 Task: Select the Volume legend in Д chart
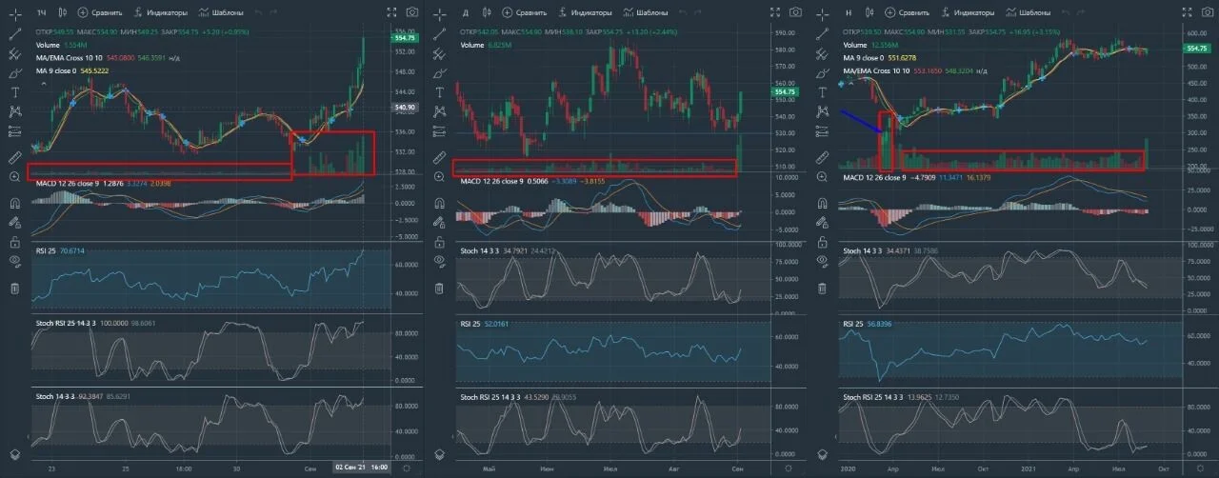tap(472, 45)
